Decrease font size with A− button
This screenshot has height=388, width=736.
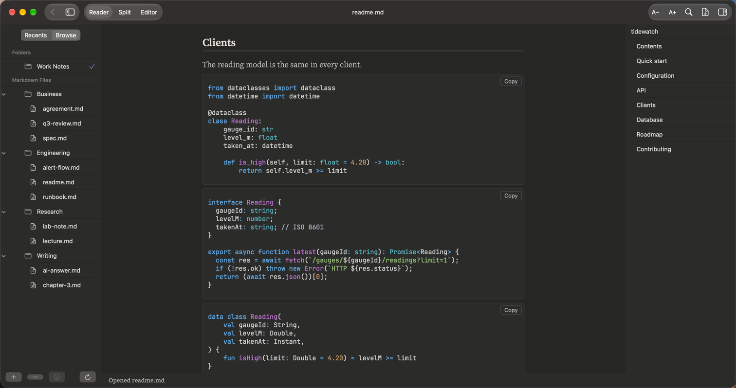point(655,12)
